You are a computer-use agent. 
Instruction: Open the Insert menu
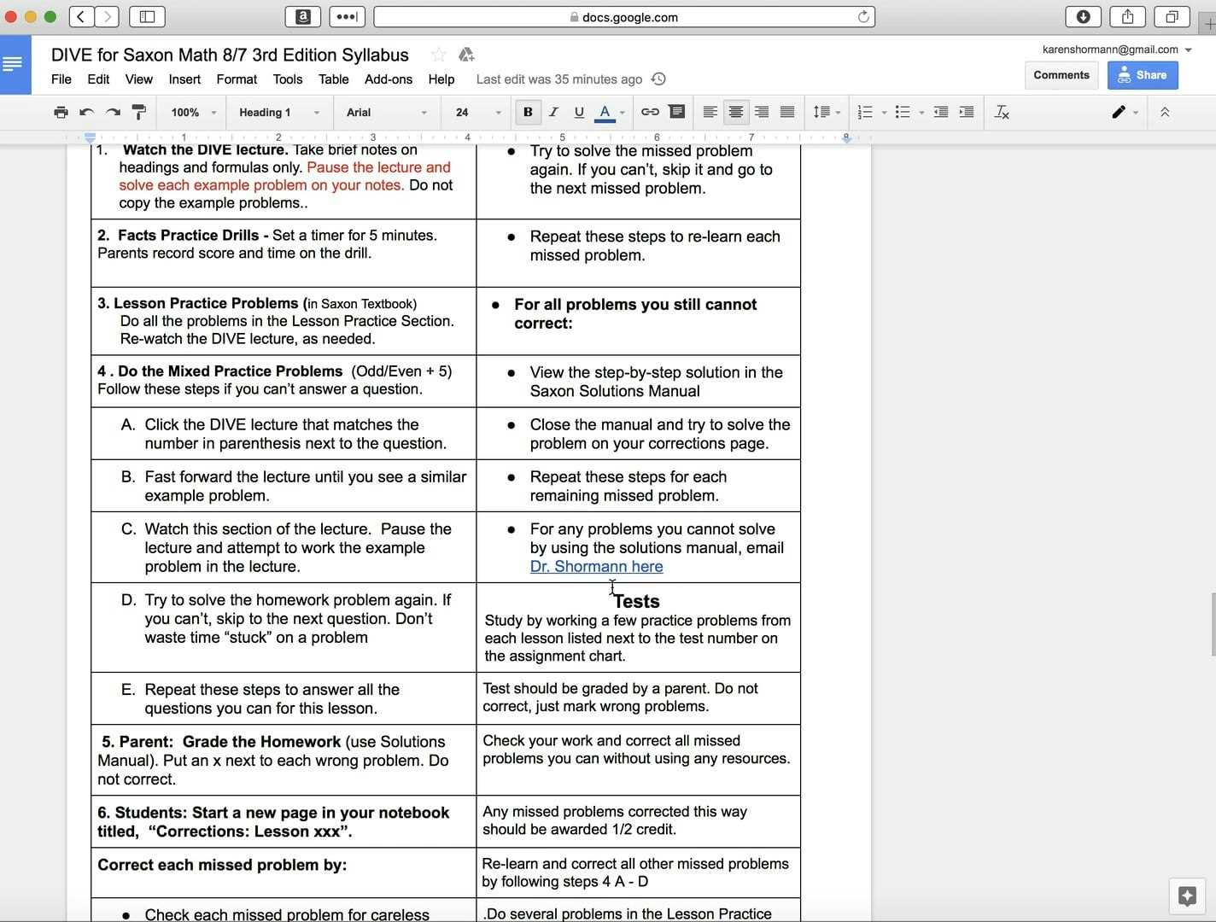click(x=184, y=79)
